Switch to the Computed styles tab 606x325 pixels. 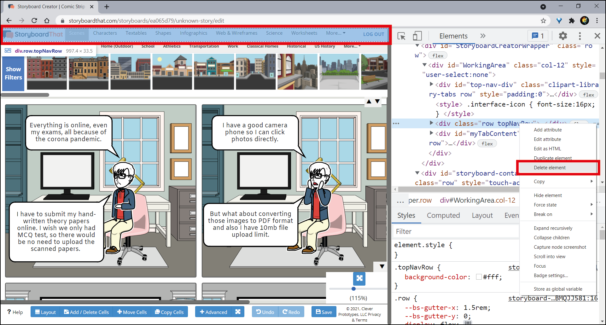[x=443, y=216]
